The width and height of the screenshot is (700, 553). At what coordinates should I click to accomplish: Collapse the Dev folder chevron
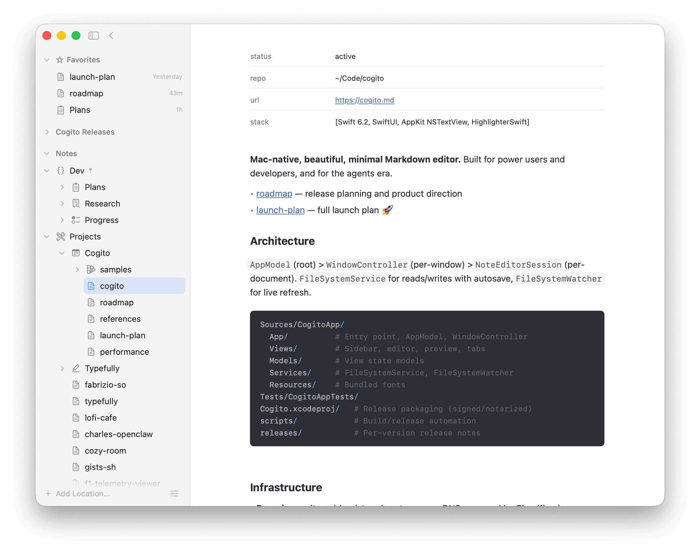(x=47, y=171)
